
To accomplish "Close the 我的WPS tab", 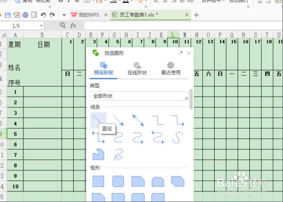I will tap(106, 15).
